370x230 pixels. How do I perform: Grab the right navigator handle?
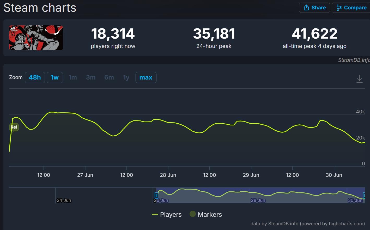point(365,195)
